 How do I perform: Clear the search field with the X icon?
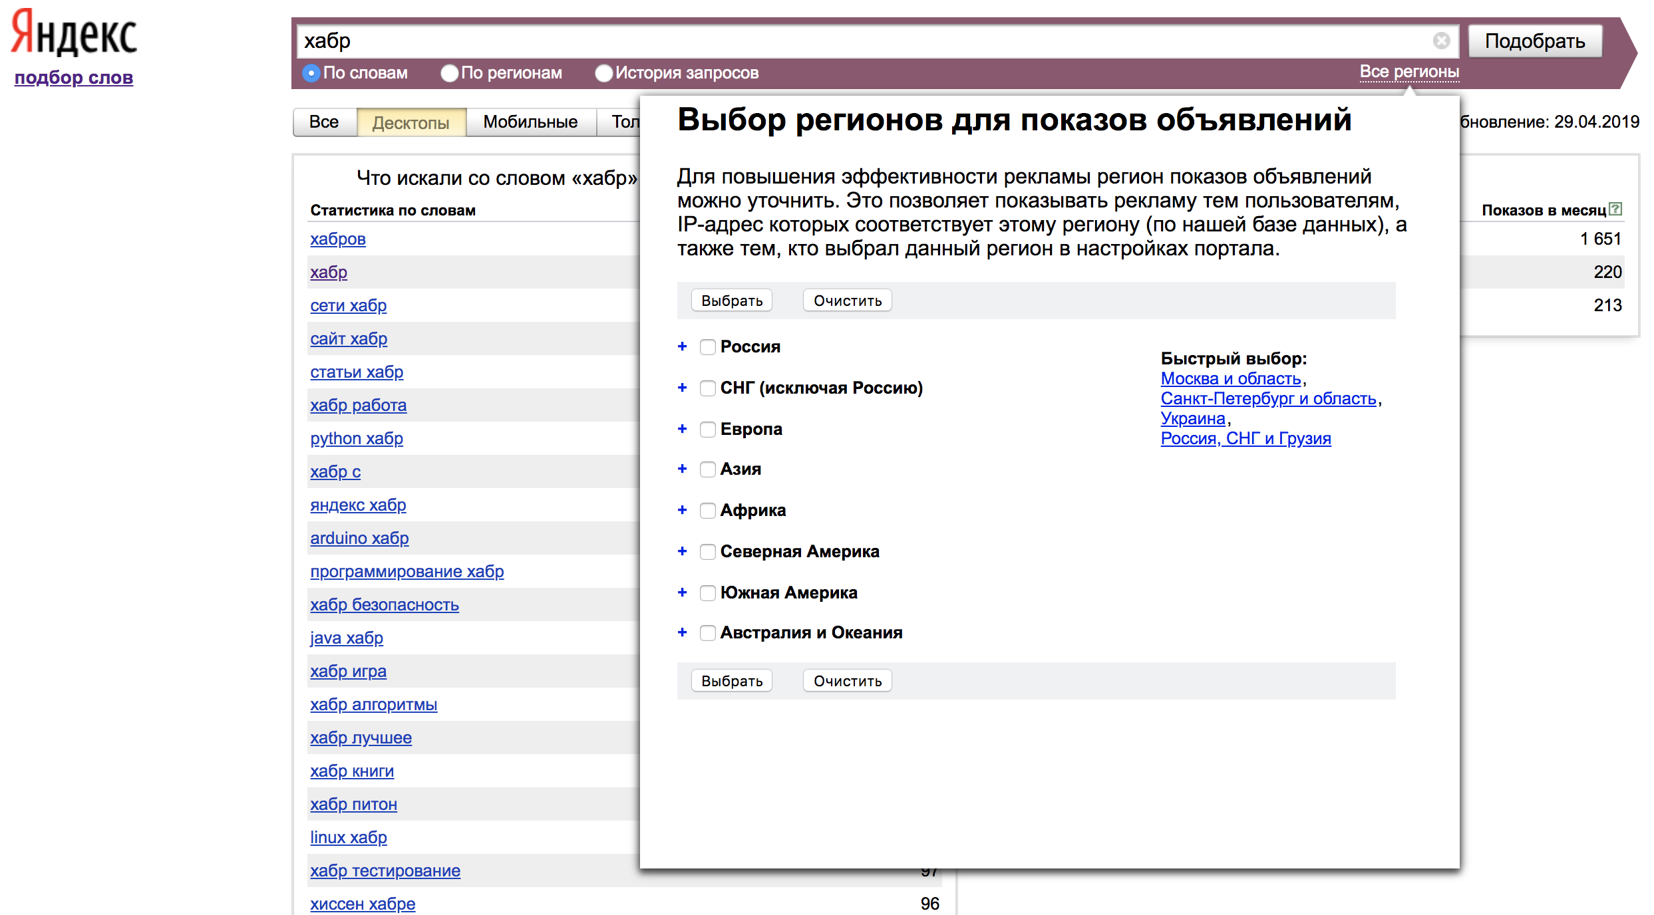(x=1441, y=41)
